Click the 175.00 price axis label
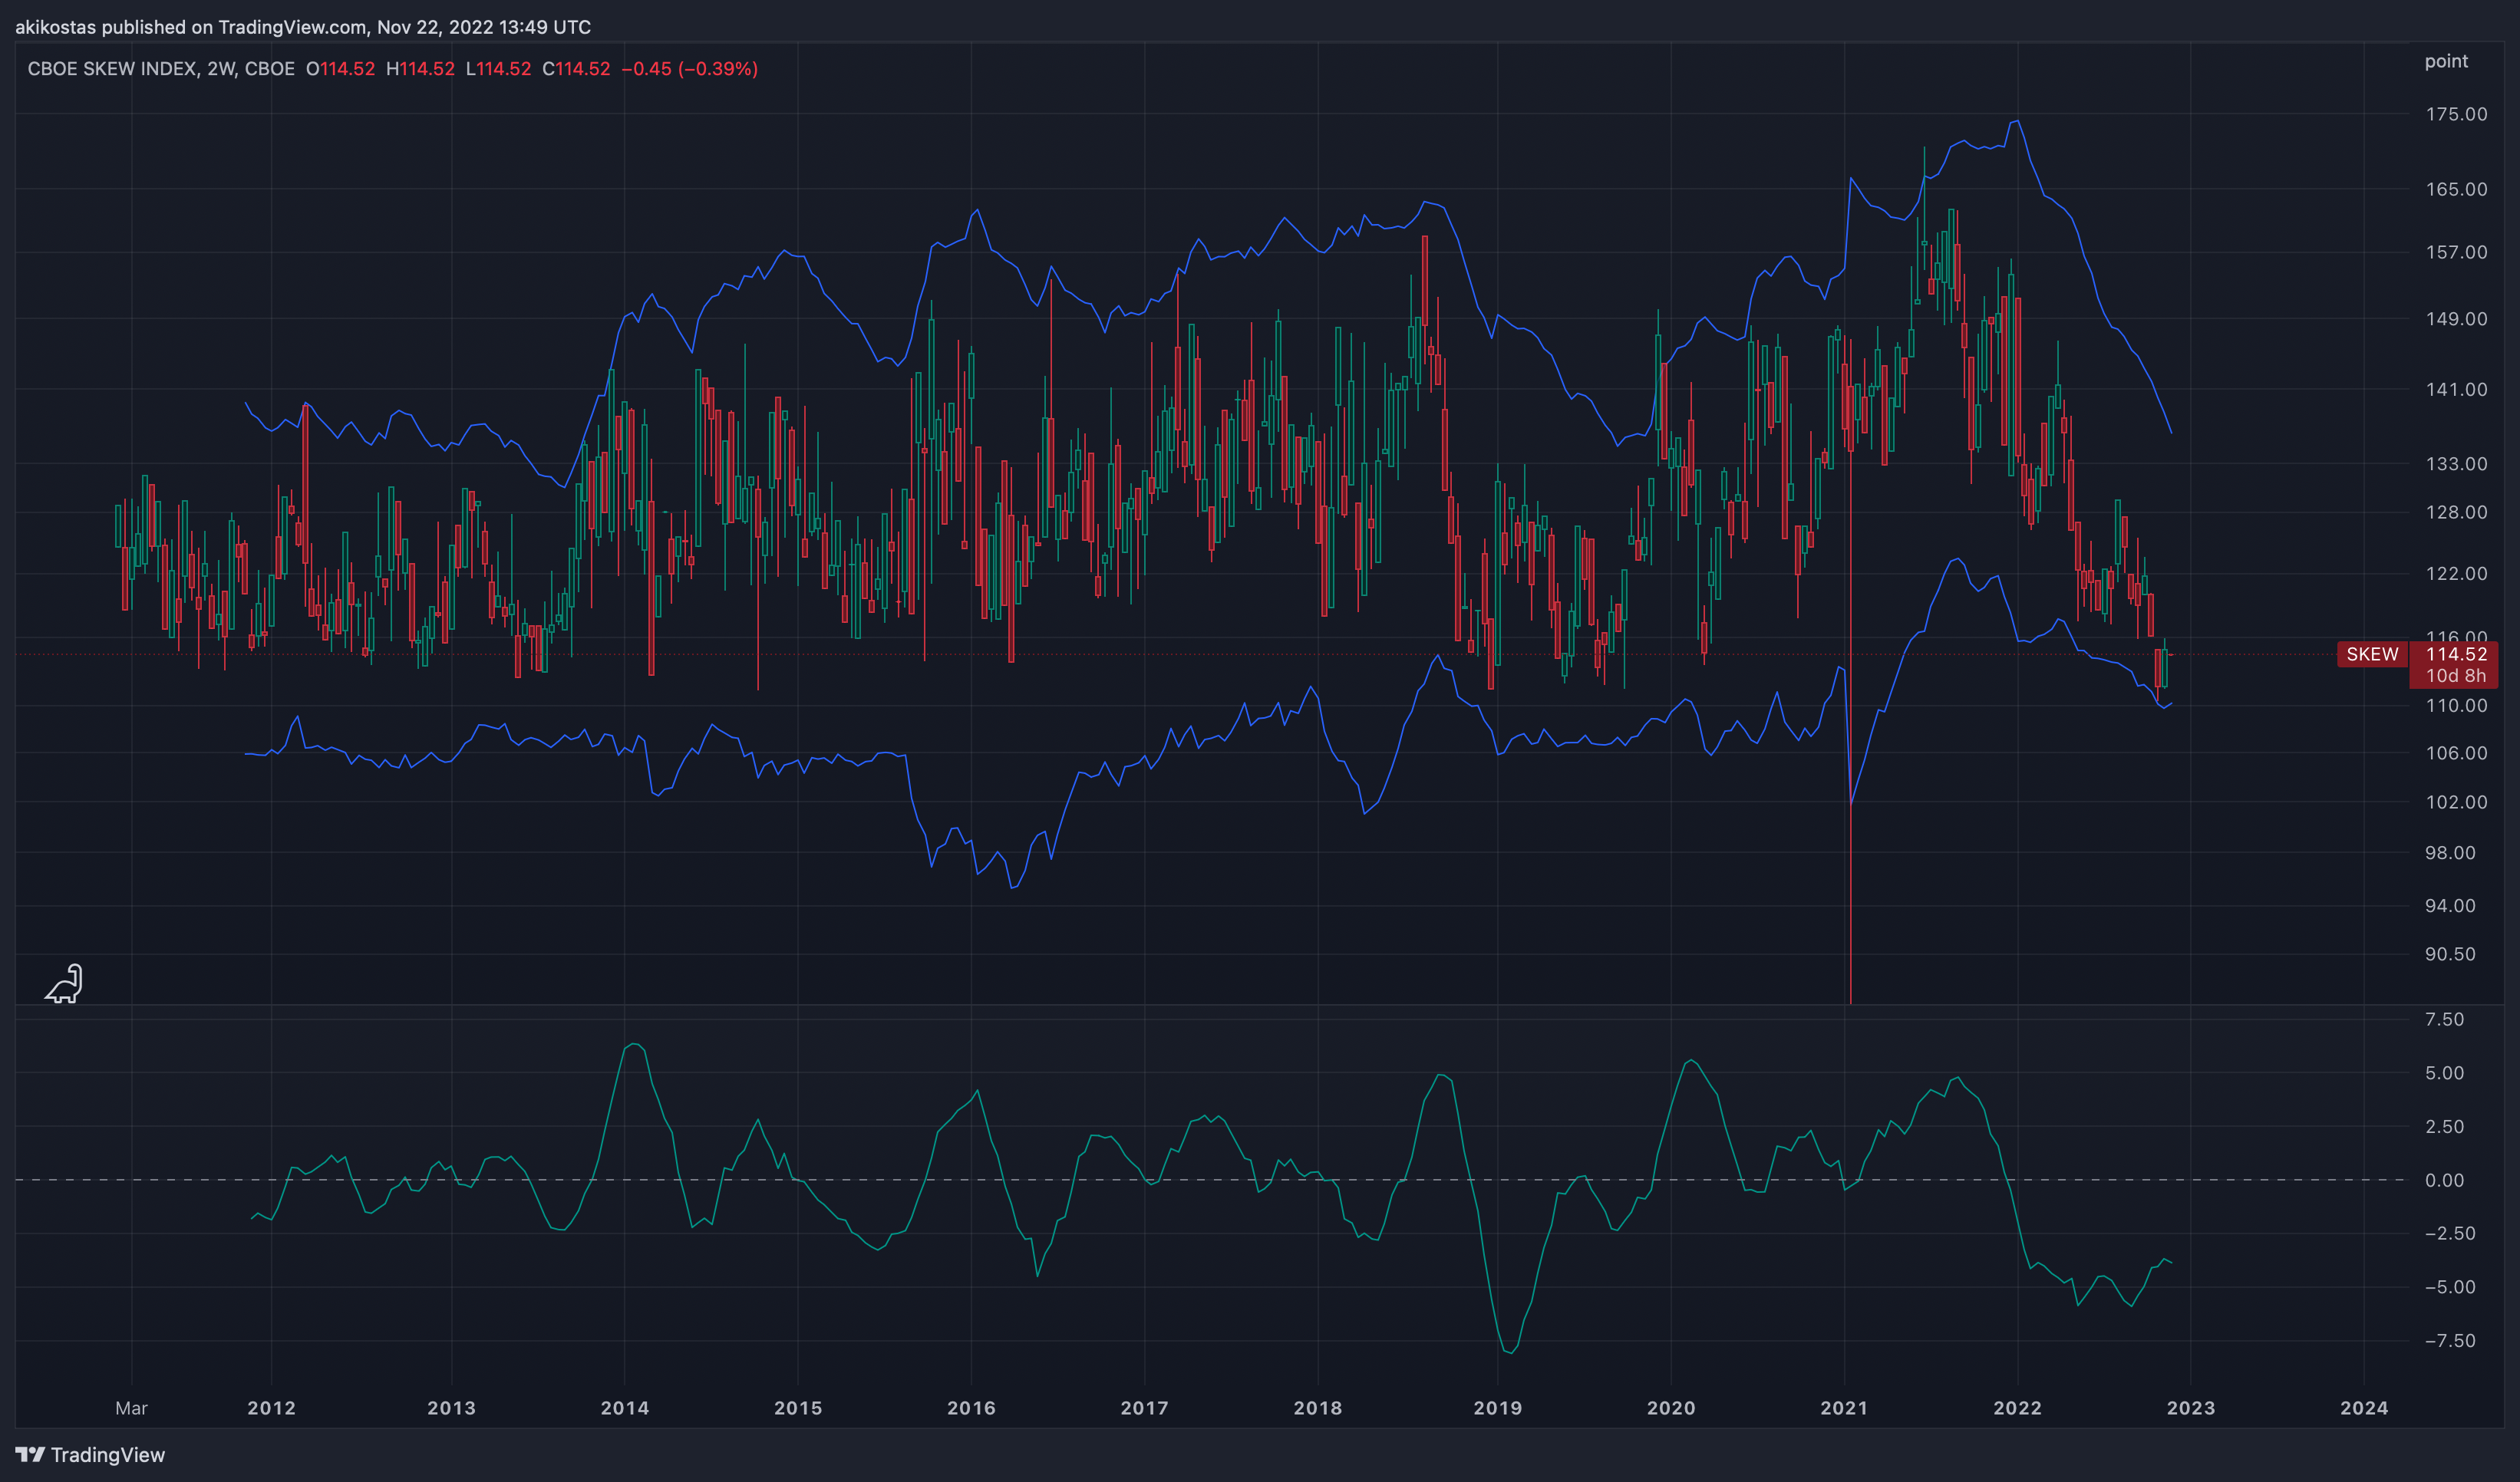 (x=2456, y=114)
